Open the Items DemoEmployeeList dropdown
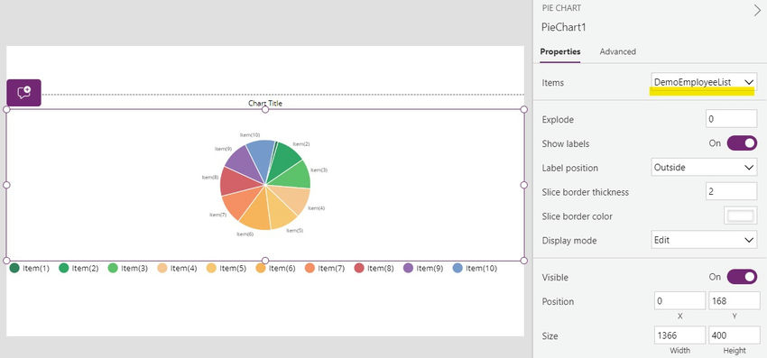The height and width of the screenshot is (358, 767). [x=704, y=82]
